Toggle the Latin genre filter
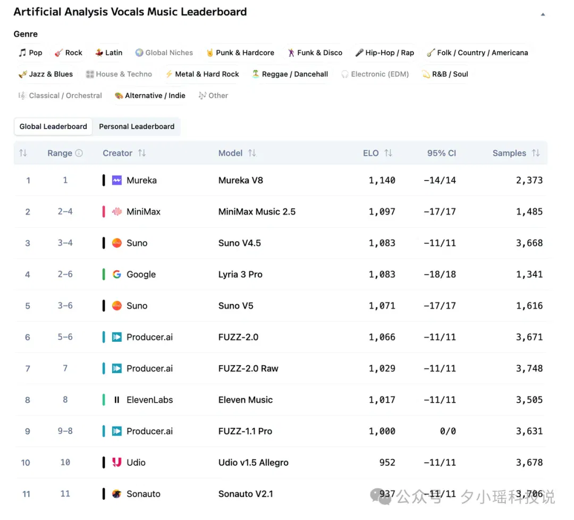This screenshot has height=520, width=574. (x=109, y=53)
